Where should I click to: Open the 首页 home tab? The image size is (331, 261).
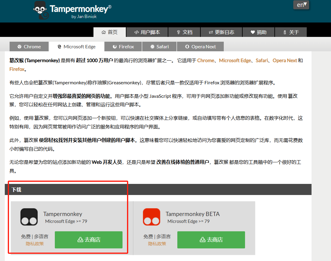click(x=110, y=32)
